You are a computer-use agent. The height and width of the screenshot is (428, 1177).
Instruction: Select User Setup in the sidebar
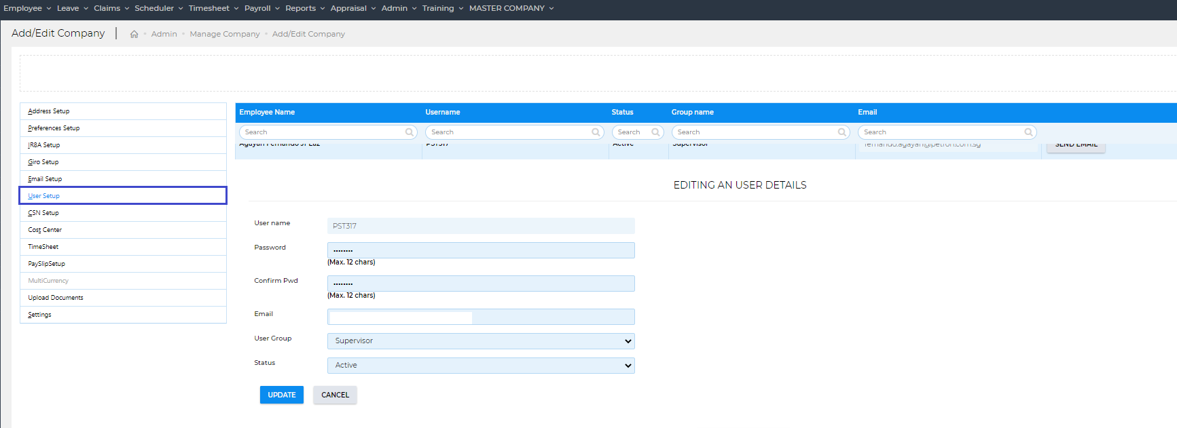point(123,196)
